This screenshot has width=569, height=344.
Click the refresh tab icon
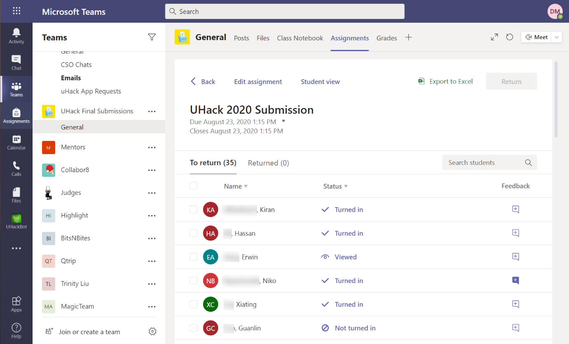(510, 37)
